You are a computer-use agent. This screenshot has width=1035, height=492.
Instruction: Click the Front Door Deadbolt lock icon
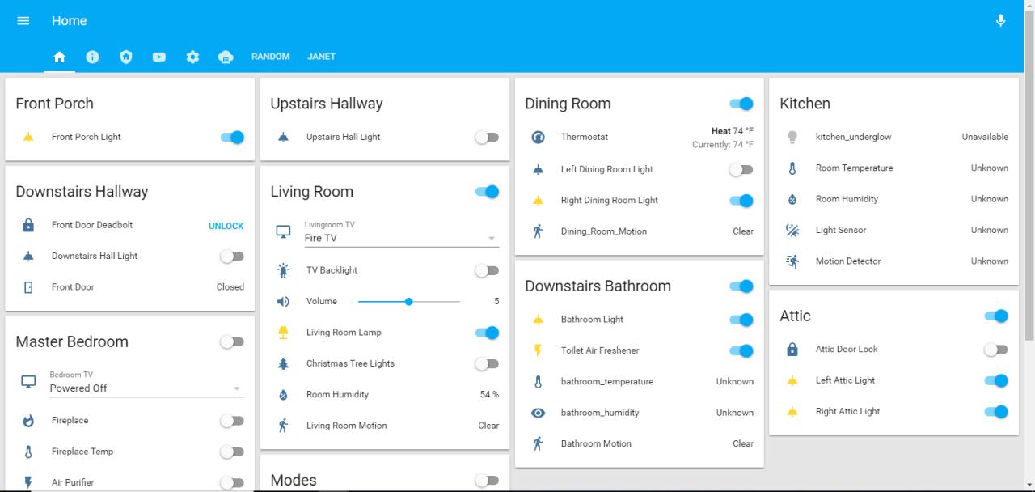[x=28, y=225]
